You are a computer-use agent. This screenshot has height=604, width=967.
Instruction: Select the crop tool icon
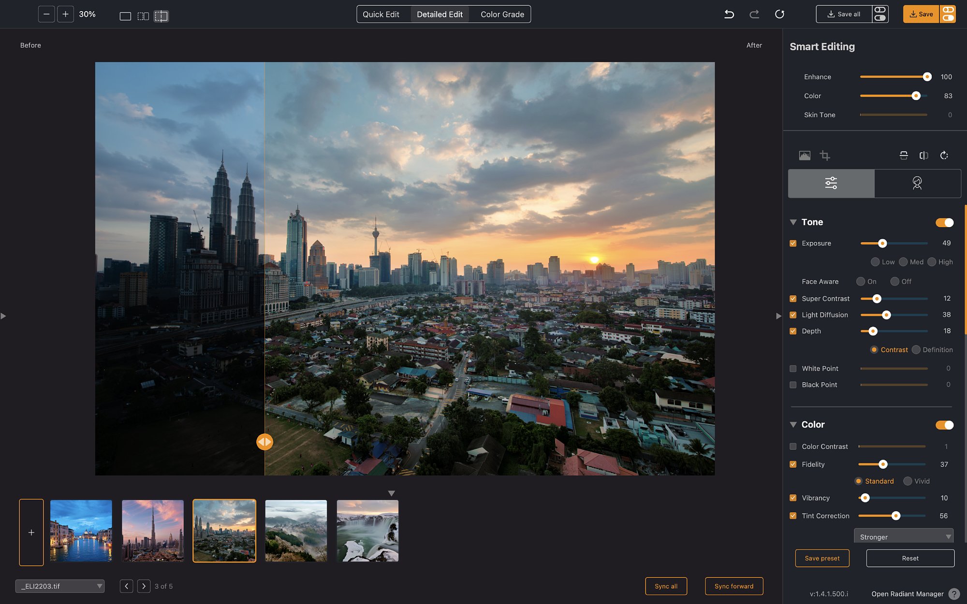pyautogui.click(x=825, y=155)
